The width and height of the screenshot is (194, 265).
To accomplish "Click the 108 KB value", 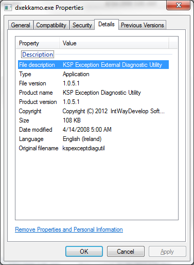I will pos(72,120).
